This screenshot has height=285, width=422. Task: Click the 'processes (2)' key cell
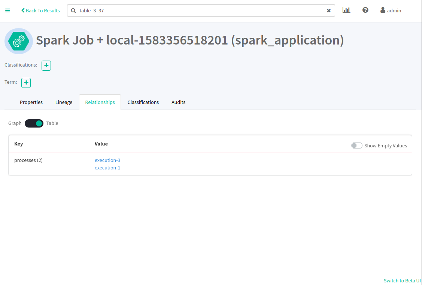click(x=28, y=160)
